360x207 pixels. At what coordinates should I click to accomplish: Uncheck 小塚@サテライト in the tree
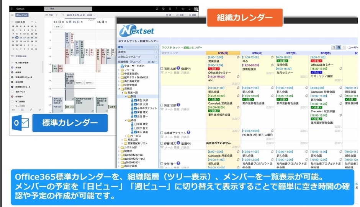point(136,108)
